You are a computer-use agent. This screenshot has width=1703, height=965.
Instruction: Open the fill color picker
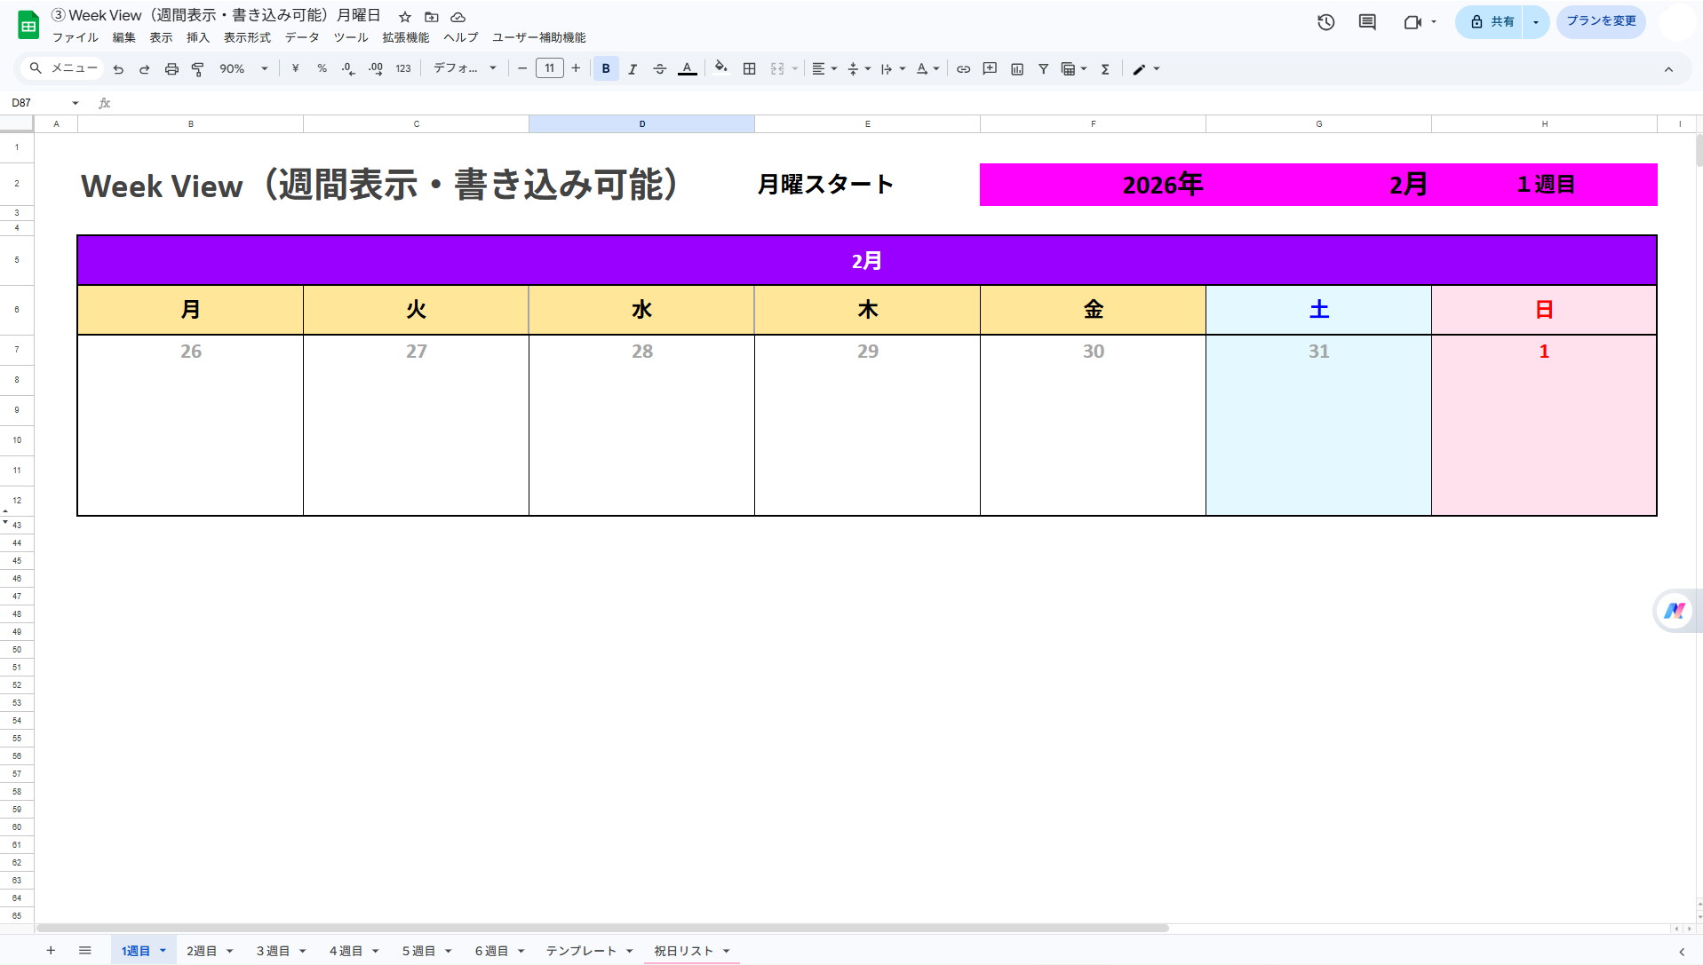click(x=720, y=68)
